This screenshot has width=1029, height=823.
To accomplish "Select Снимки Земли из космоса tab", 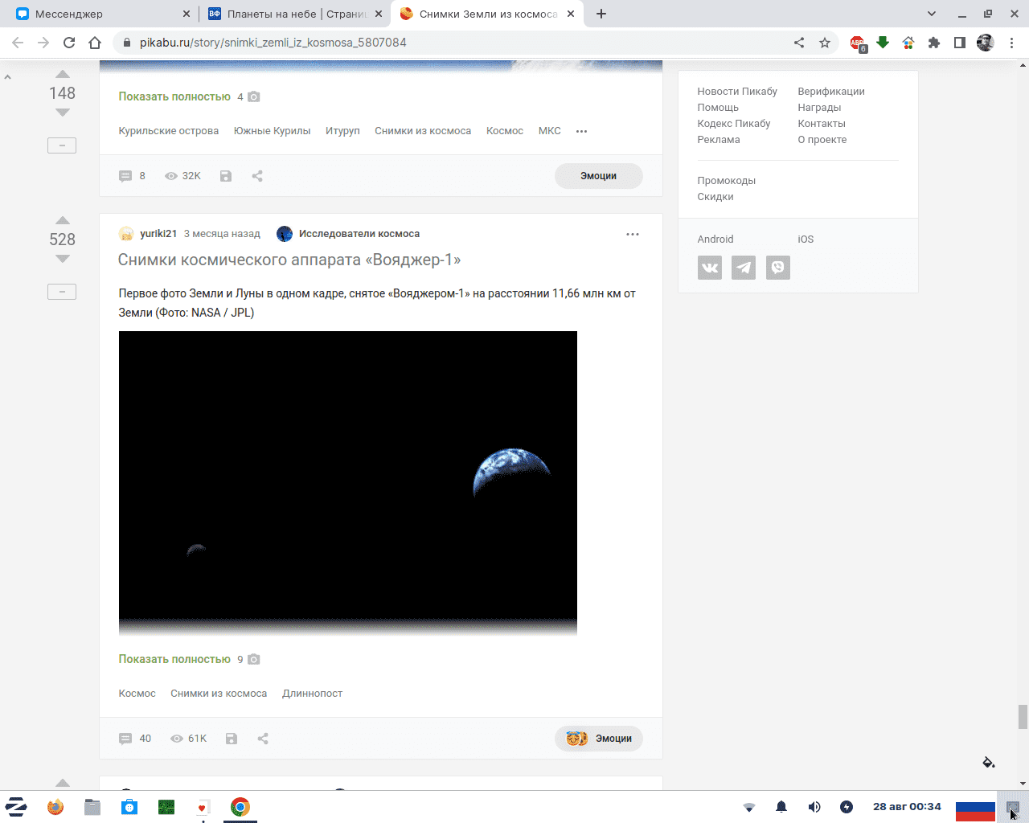I will [x=488, y=14].
